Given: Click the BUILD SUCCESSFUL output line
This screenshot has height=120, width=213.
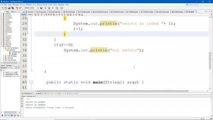Looking at the screenshot, I should click(x=50, y=107).
